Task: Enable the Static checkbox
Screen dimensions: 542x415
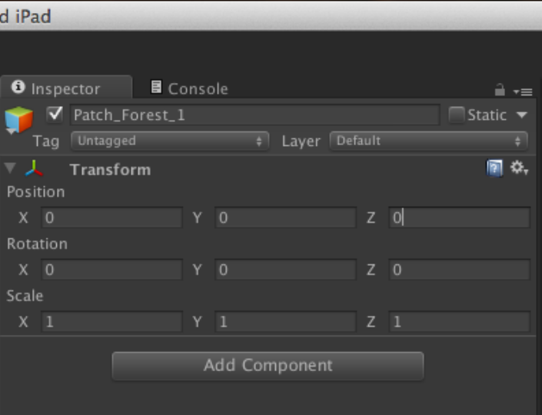Action: coord(457,115)
